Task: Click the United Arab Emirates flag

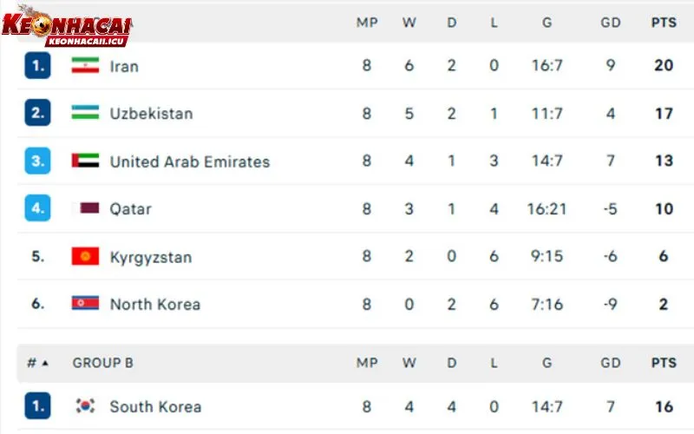Action: [x=85, y=161]
